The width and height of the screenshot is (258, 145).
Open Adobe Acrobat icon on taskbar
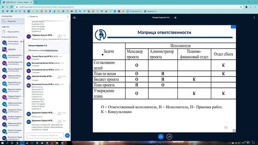[x=52, y=143]
